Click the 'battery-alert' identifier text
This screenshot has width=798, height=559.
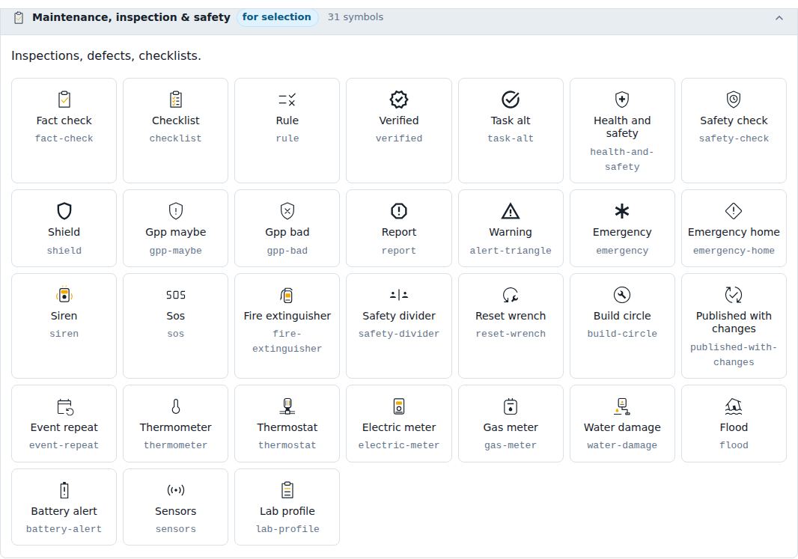pos(64,529)
